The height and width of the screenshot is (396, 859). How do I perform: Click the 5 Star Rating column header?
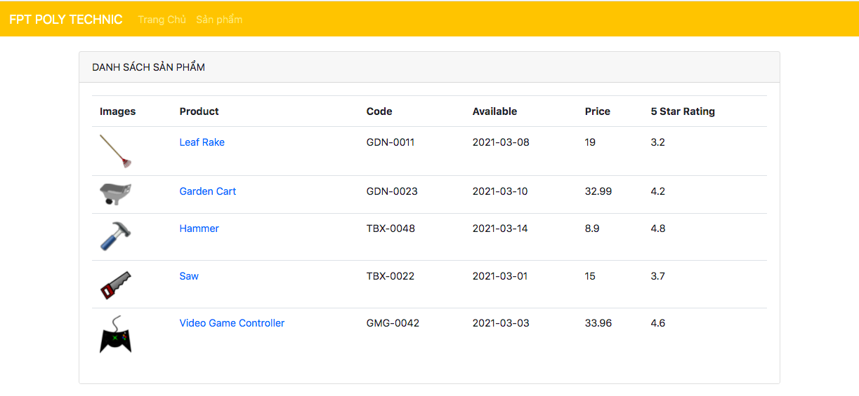(682, 111)
